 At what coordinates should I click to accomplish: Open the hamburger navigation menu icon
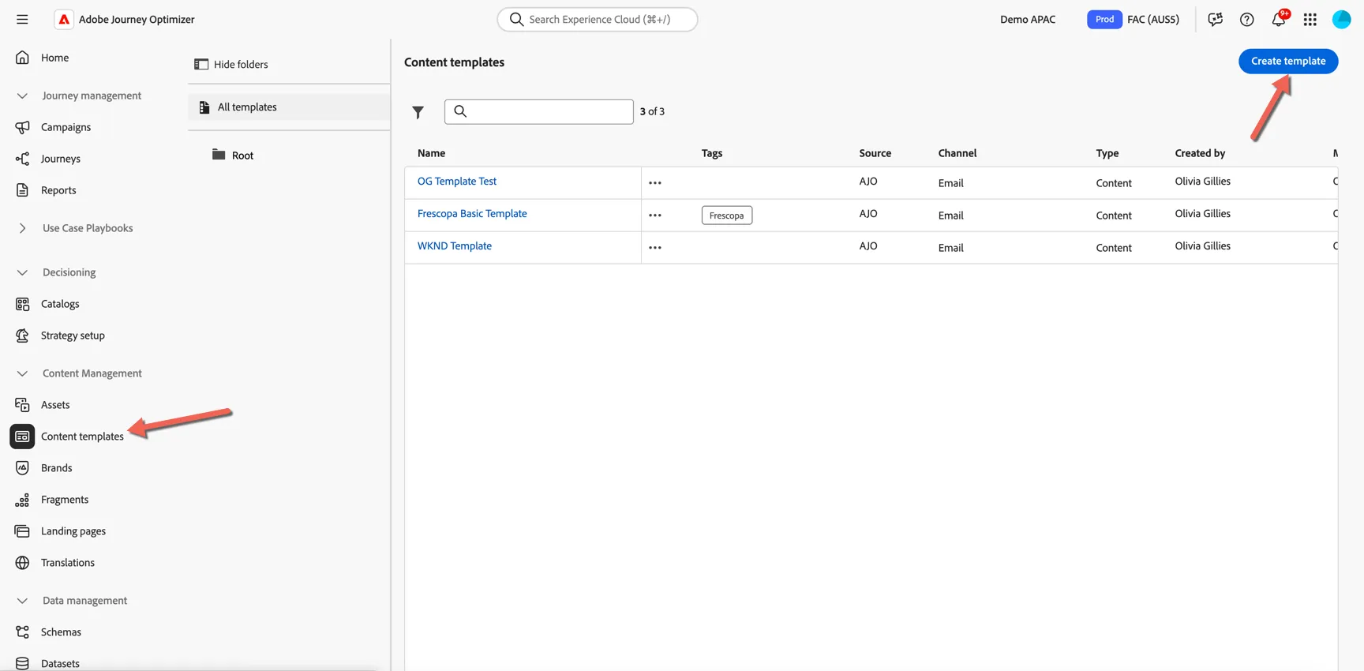pyautogui.click(x=22, y=19)
